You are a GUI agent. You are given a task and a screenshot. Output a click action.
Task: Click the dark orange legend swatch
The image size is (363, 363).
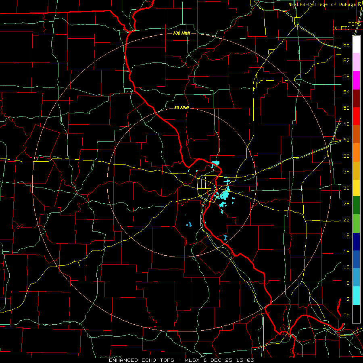(356, 134)
